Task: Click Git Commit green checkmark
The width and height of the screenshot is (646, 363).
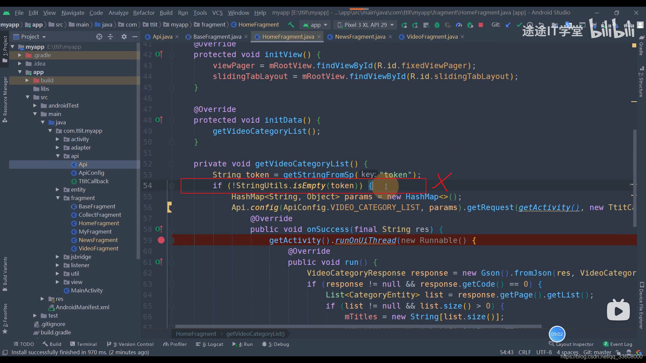Action: click(x=519, y=25)
